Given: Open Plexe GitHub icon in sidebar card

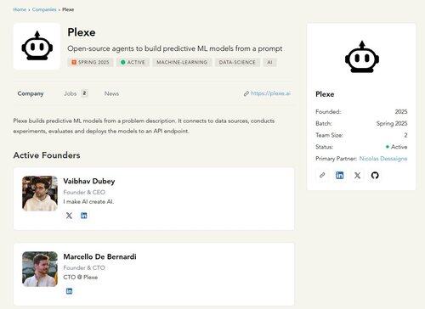Looking at the screenshot, I should pyautogui.click(x=375, y=175).
